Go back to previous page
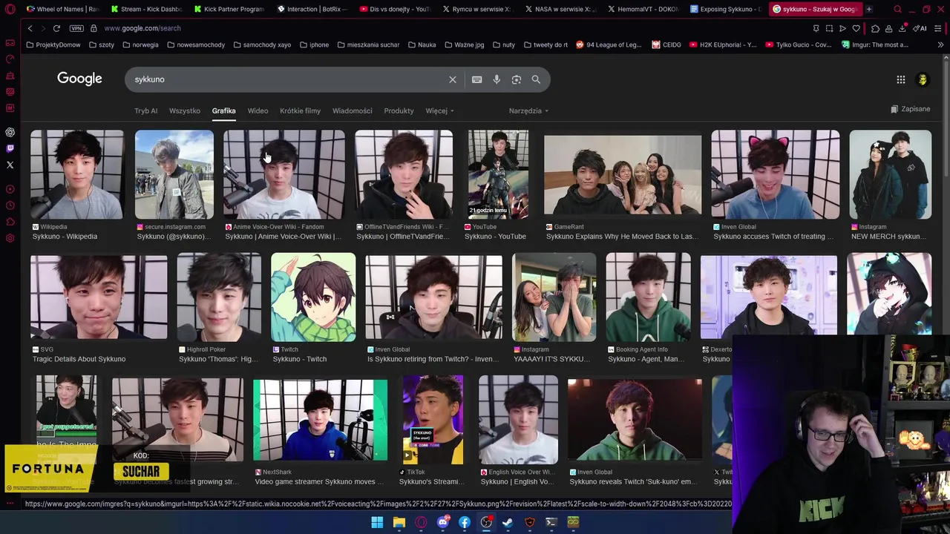Image resolution: width=950 pixels, height=534 pixels. [30, 28]
